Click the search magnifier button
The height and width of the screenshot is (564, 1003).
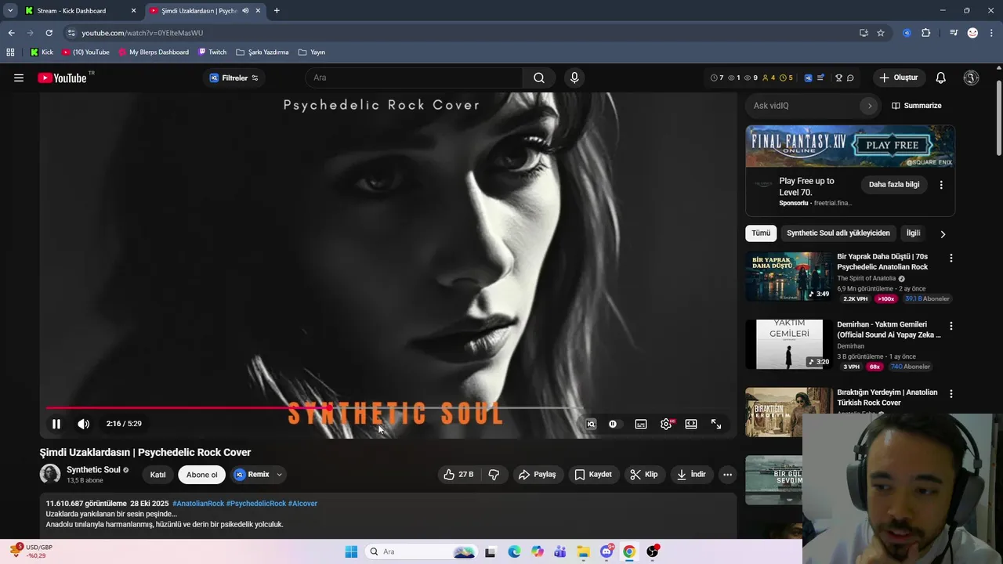(x=539, y=78)
